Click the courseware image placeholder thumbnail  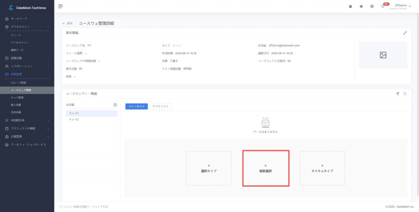383,55
